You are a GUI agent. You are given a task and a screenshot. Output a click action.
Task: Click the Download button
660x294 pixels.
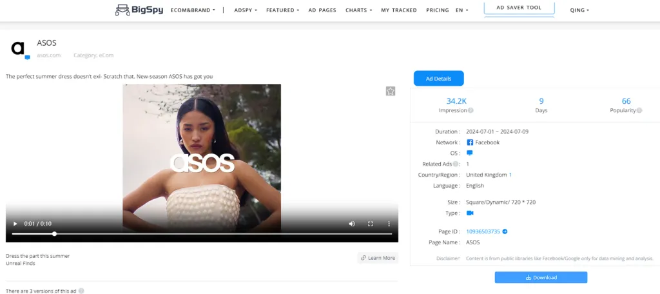pos(541,277)
